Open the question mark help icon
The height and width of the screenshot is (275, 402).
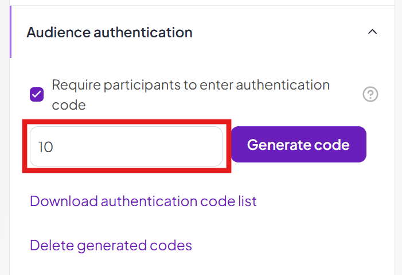[x=370, y=95]
